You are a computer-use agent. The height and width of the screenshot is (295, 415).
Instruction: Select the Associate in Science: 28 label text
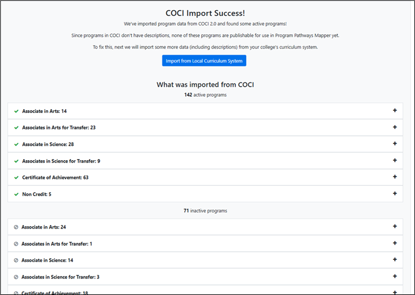point(47,144)
